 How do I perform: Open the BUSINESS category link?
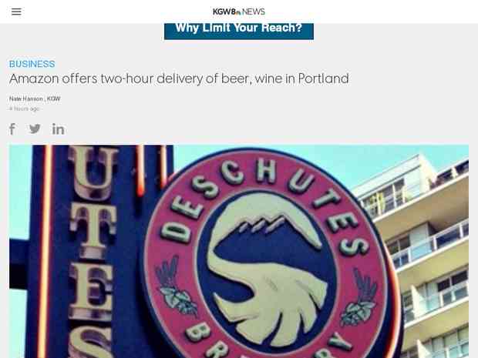pyautogui.click(x=32, y=64)
